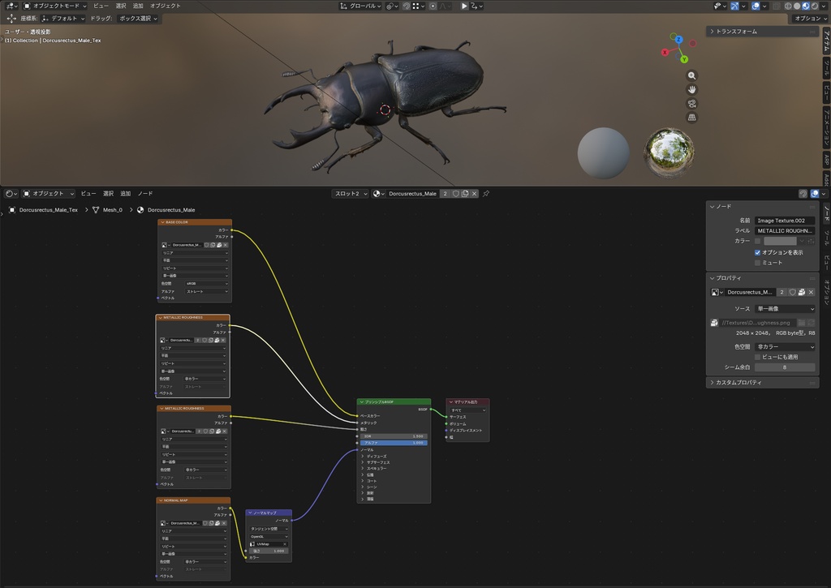Expand the カスタムプロパティ section

click(x=763, y=383)
